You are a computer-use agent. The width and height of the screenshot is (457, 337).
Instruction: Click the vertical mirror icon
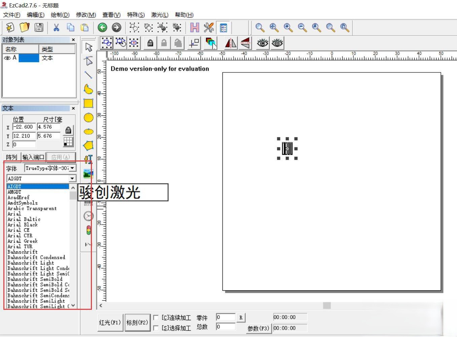(x=245, y=43)
